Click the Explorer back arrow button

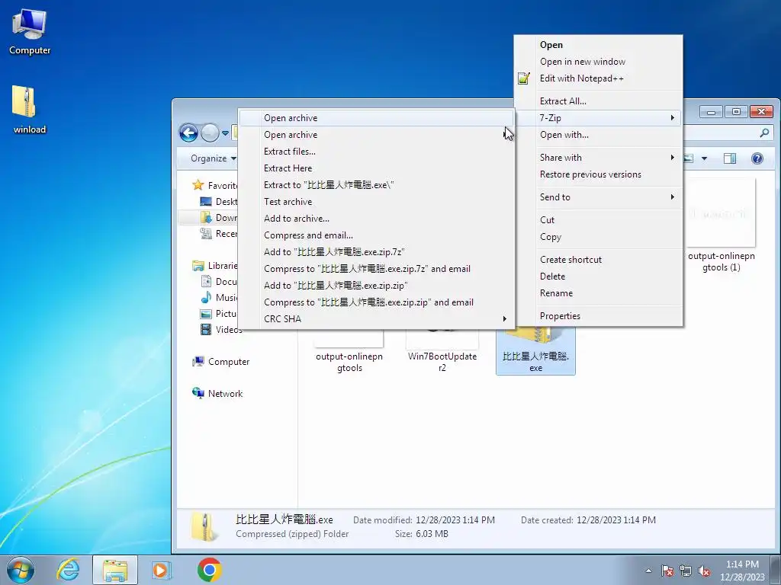pyautogui.click(x=189, y=133)
